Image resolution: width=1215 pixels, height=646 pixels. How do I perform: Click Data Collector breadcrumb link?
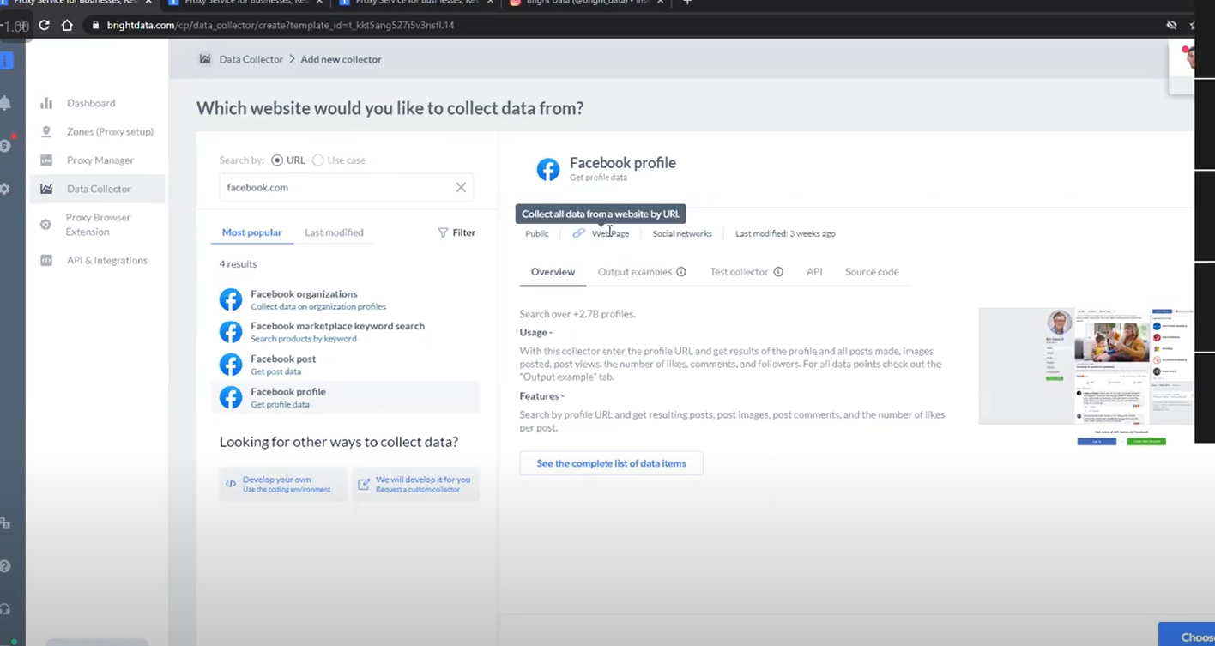[251, 59]
